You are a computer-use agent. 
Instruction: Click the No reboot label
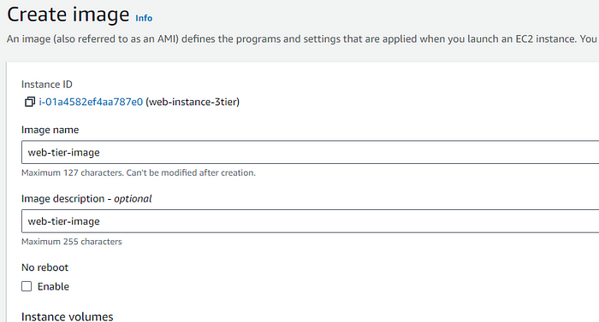click(x=44, y=267)
